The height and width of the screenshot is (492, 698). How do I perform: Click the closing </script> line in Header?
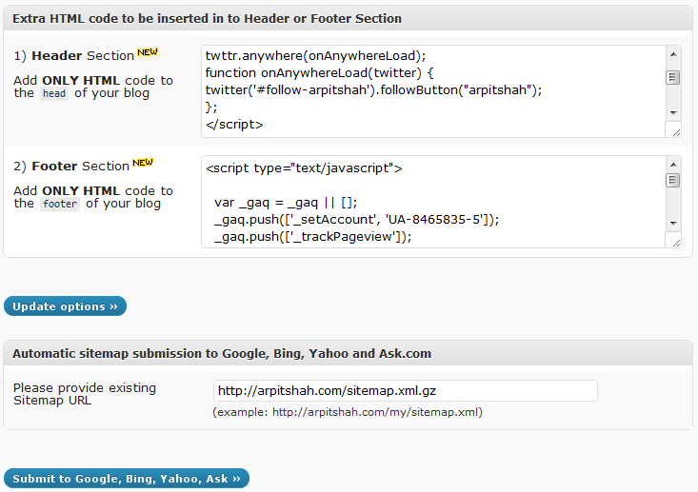pos(234,124)
